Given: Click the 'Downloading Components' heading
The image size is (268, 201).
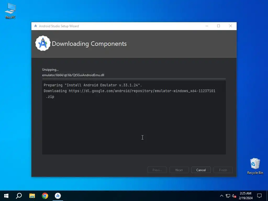Looking at the screenshot, I should pos(89,44).
